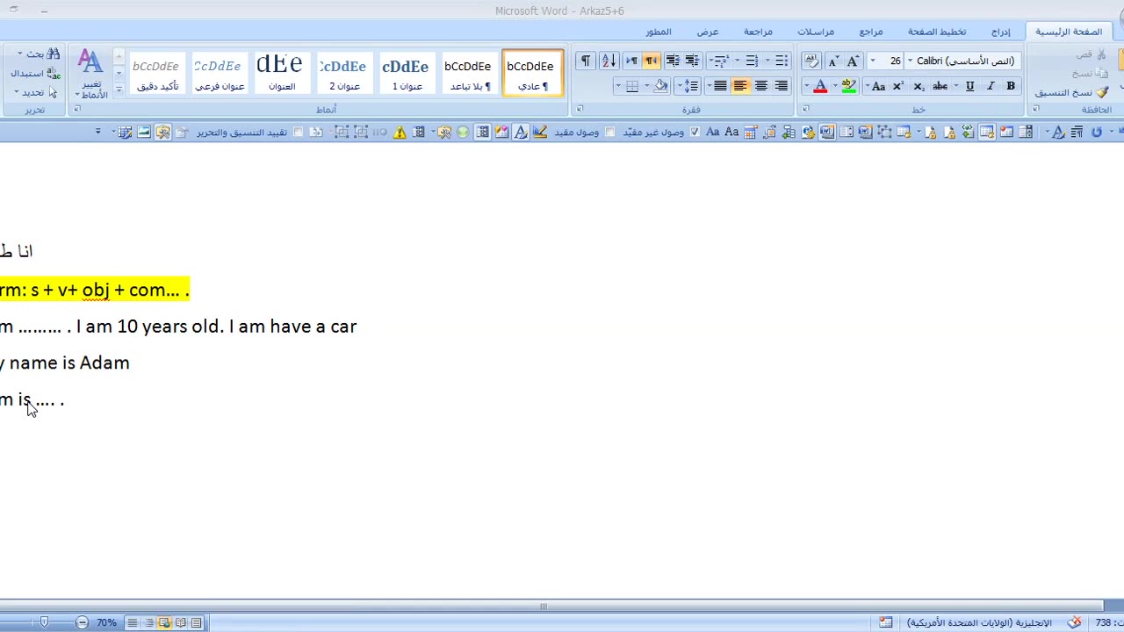This screenshot has width=1124, height=632.
Task: Toggle Underline formatting button
Action: tap(970, 86)
